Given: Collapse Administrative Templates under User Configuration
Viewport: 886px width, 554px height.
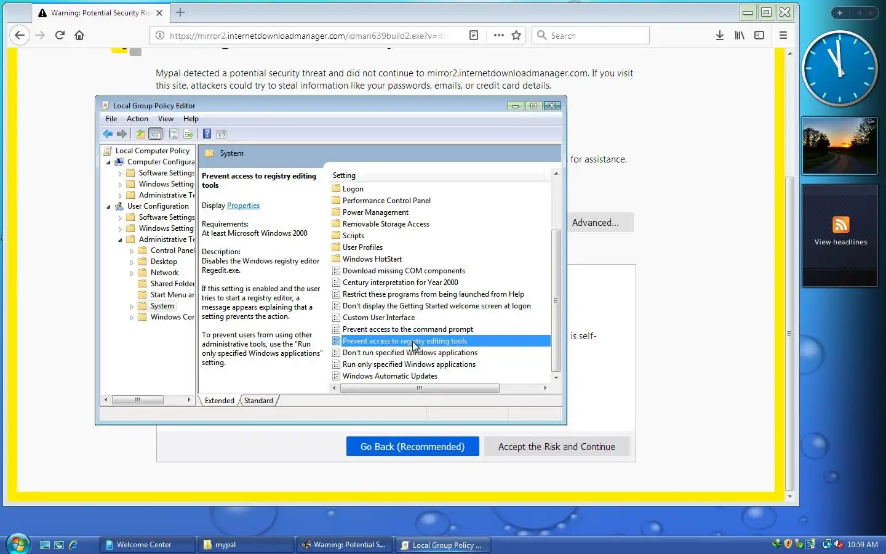Looking at the screenshot, I should coord(120,240).
